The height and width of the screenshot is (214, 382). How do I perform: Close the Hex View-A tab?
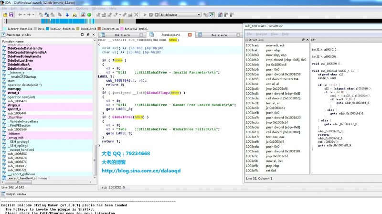point(238,35)
